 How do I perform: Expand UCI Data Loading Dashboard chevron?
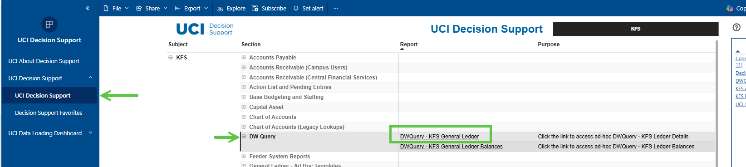90,133
